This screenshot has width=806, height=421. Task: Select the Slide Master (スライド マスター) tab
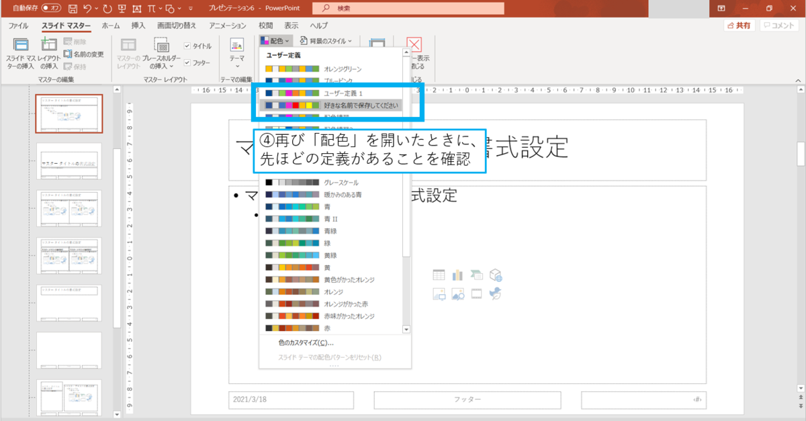click(x=66, y=26)
